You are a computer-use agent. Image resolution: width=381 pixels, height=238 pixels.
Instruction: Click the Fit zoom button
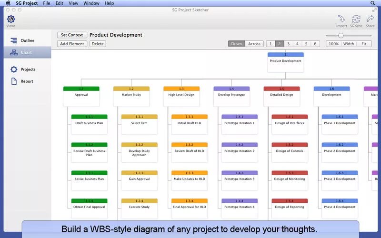tap(364, 44)
